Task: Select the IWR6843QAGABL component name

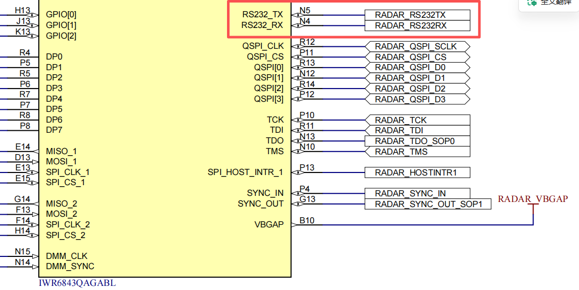Action: (x=77, y=283)
